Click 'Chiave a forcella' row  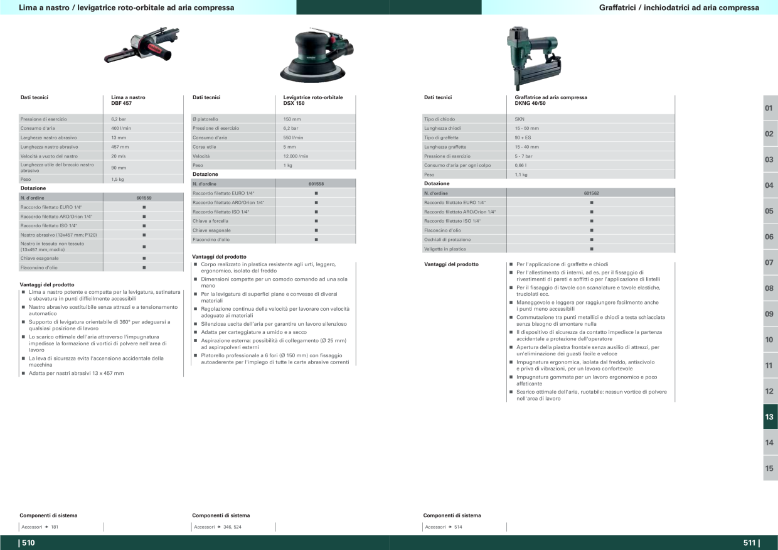click(274, 221)
